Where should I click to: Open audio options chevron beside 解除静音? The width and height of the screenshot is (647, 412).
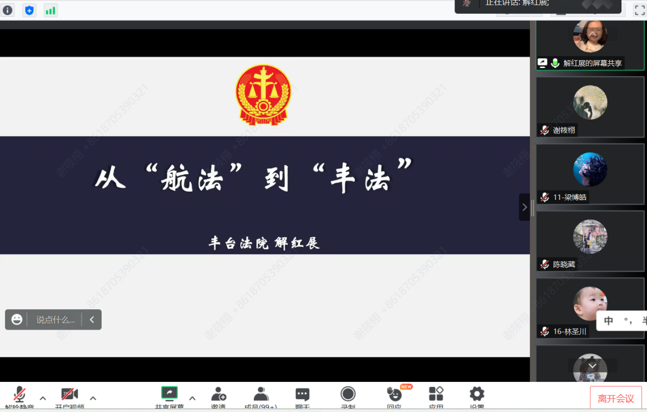(43, 398)
